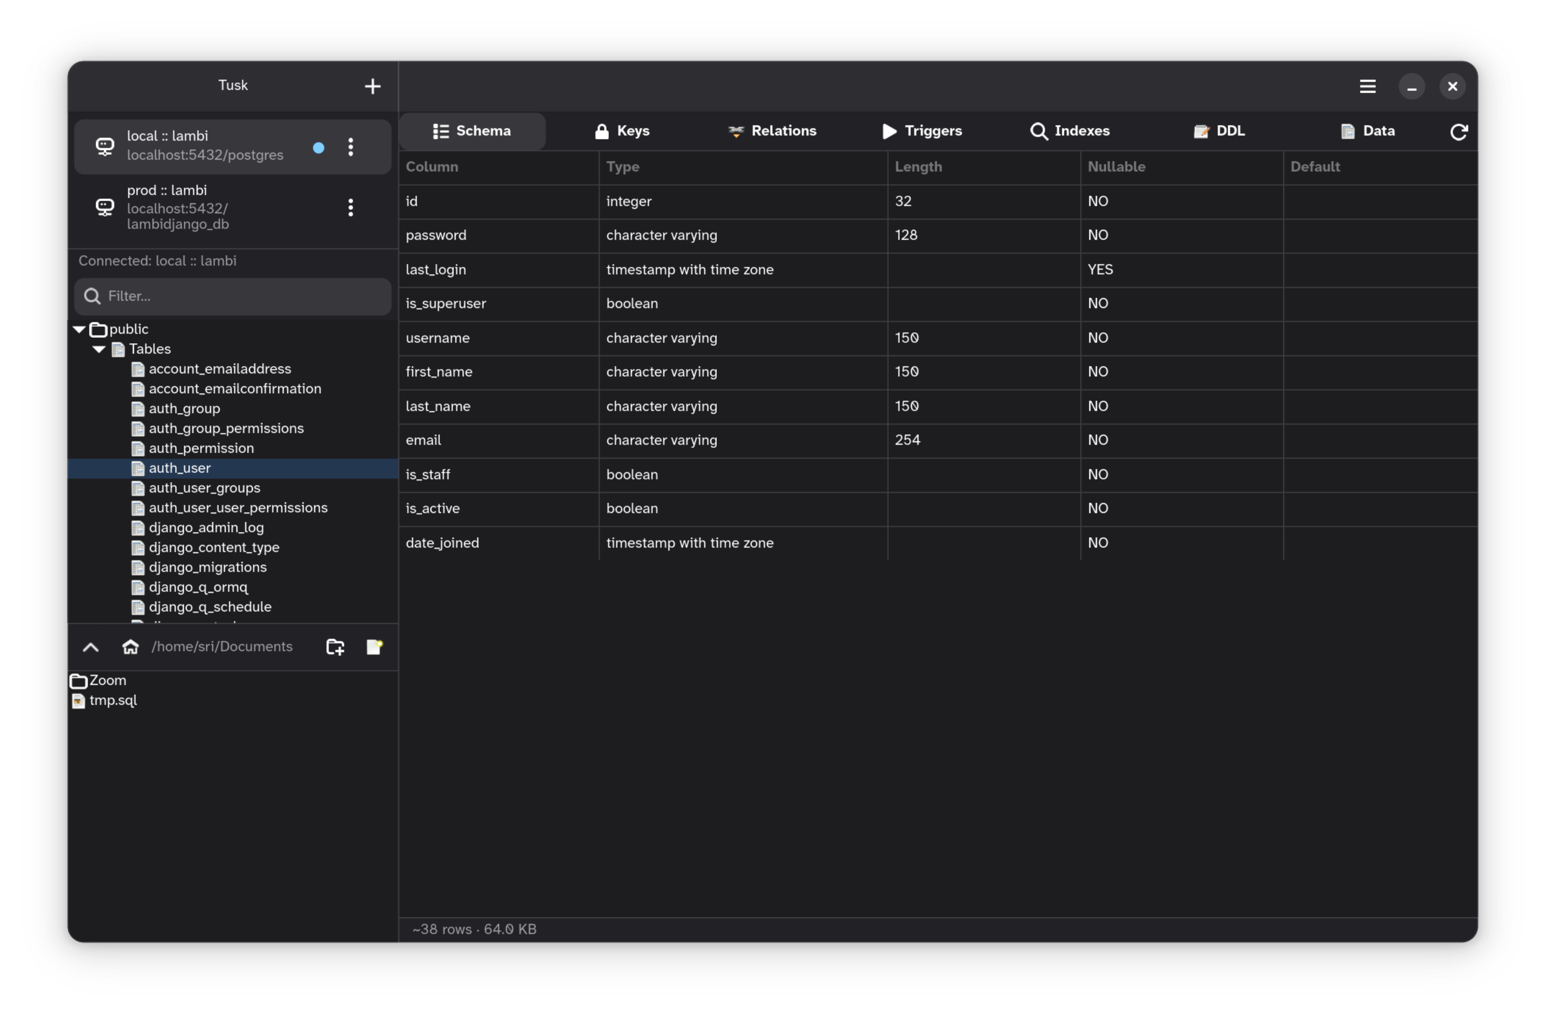The image size is (1545, 1016).
Task: Open tmp.sql in the file browser
Action: (x=112, y=700)
